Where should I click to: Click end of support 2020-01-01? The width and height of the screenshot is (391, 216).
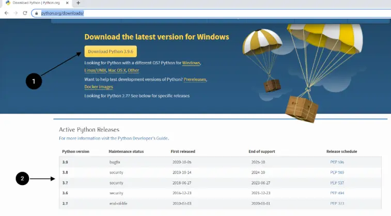pyautogui.click(x=261, y=204)
